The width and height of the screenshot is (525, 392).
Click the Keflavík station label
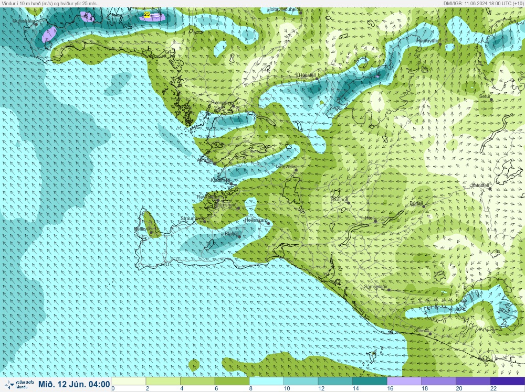point(142,229)
